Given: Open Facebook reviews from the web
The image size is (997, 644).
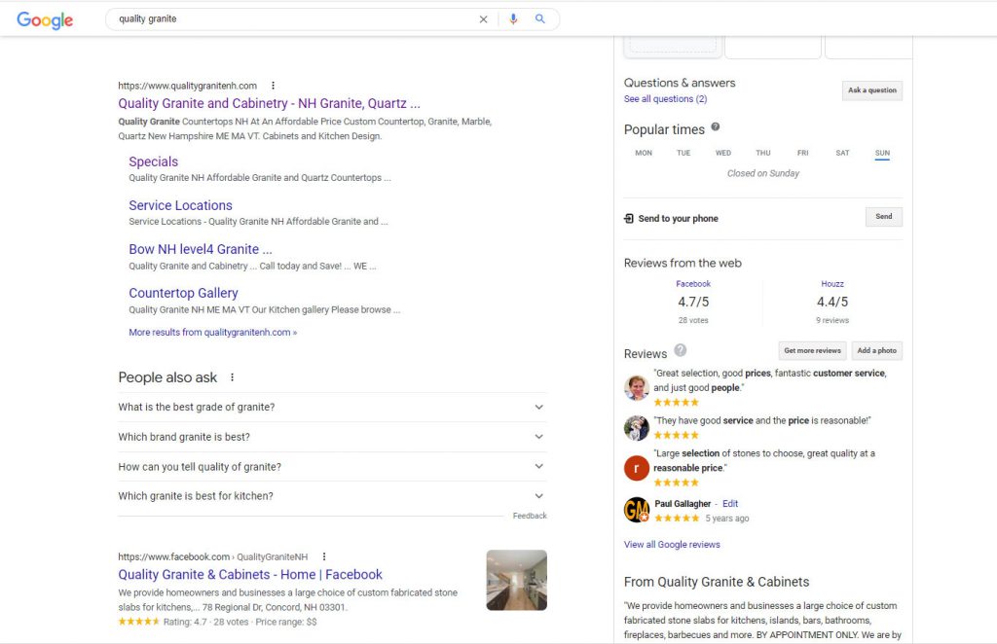Looking at the screenshot, I should click(x=693, y=284).
